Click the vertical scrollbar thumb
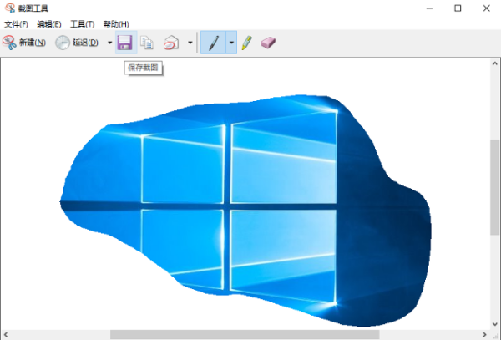The height and width of the screenshot is (340, 501). point(495,187)
